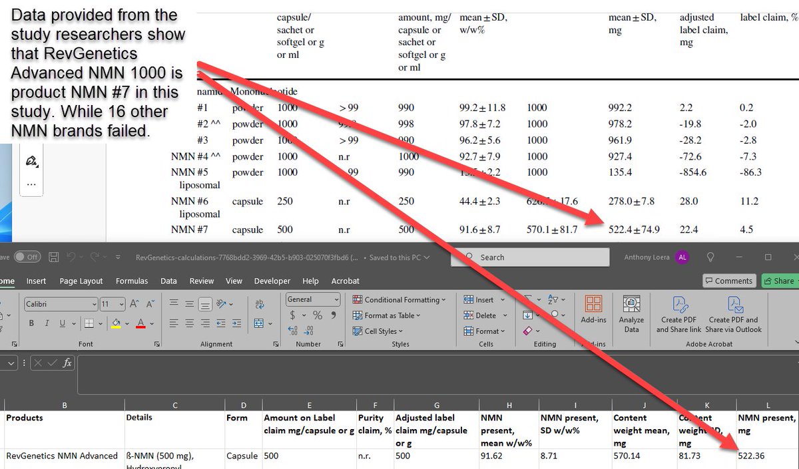Viewport: 799px width, 469px height.
Task: Click the Align Right icon
Action: coord(206,323)
